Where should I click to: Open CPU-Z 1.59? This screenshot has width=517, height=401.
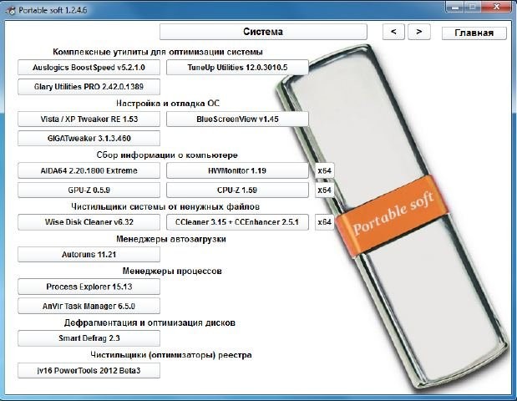pos(237,190)
